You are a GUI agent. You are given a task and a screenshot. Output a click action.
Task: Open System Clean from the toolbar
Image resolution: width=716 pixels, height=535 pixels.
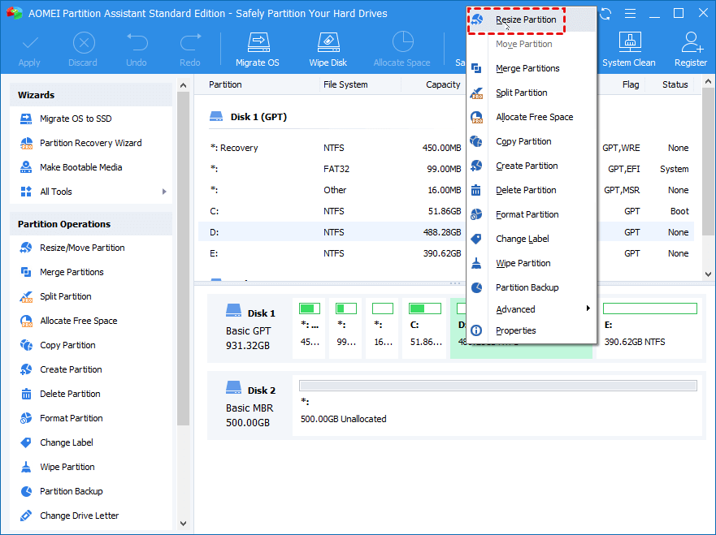coord(628,48)
